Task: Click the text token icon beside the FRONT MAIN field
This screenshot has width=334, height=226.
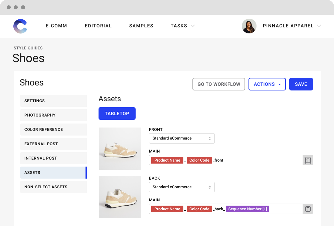Action: click(x=308, y=160)
